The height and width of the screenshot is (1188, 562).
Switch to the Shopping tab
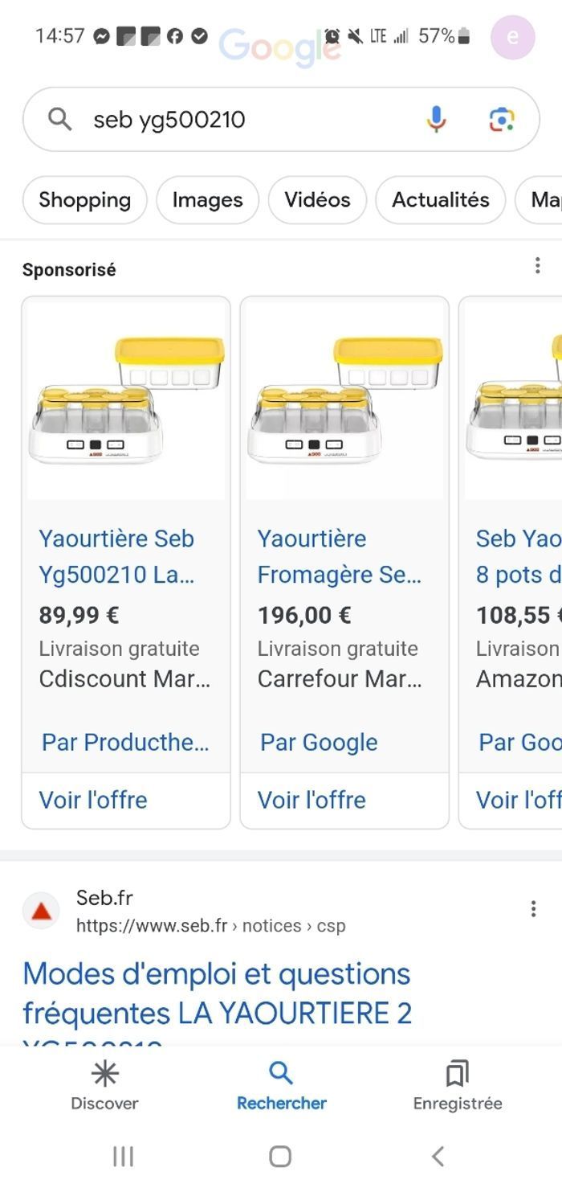click(84, 200)
